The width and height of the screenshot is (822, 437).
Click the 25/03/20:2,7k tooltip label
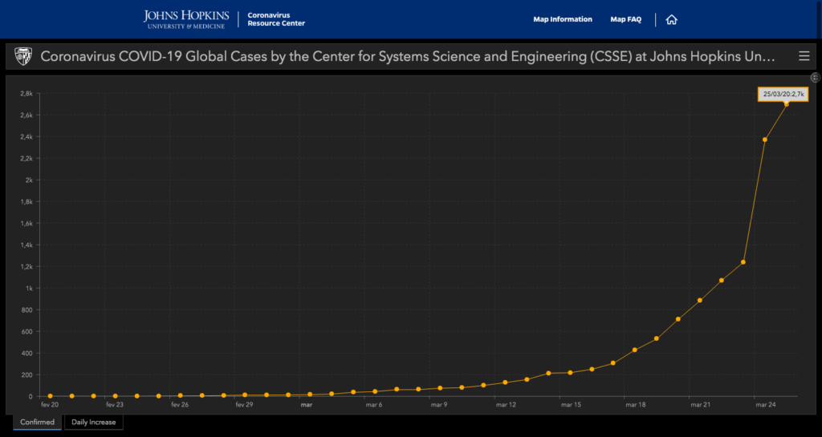pos(783,94)
